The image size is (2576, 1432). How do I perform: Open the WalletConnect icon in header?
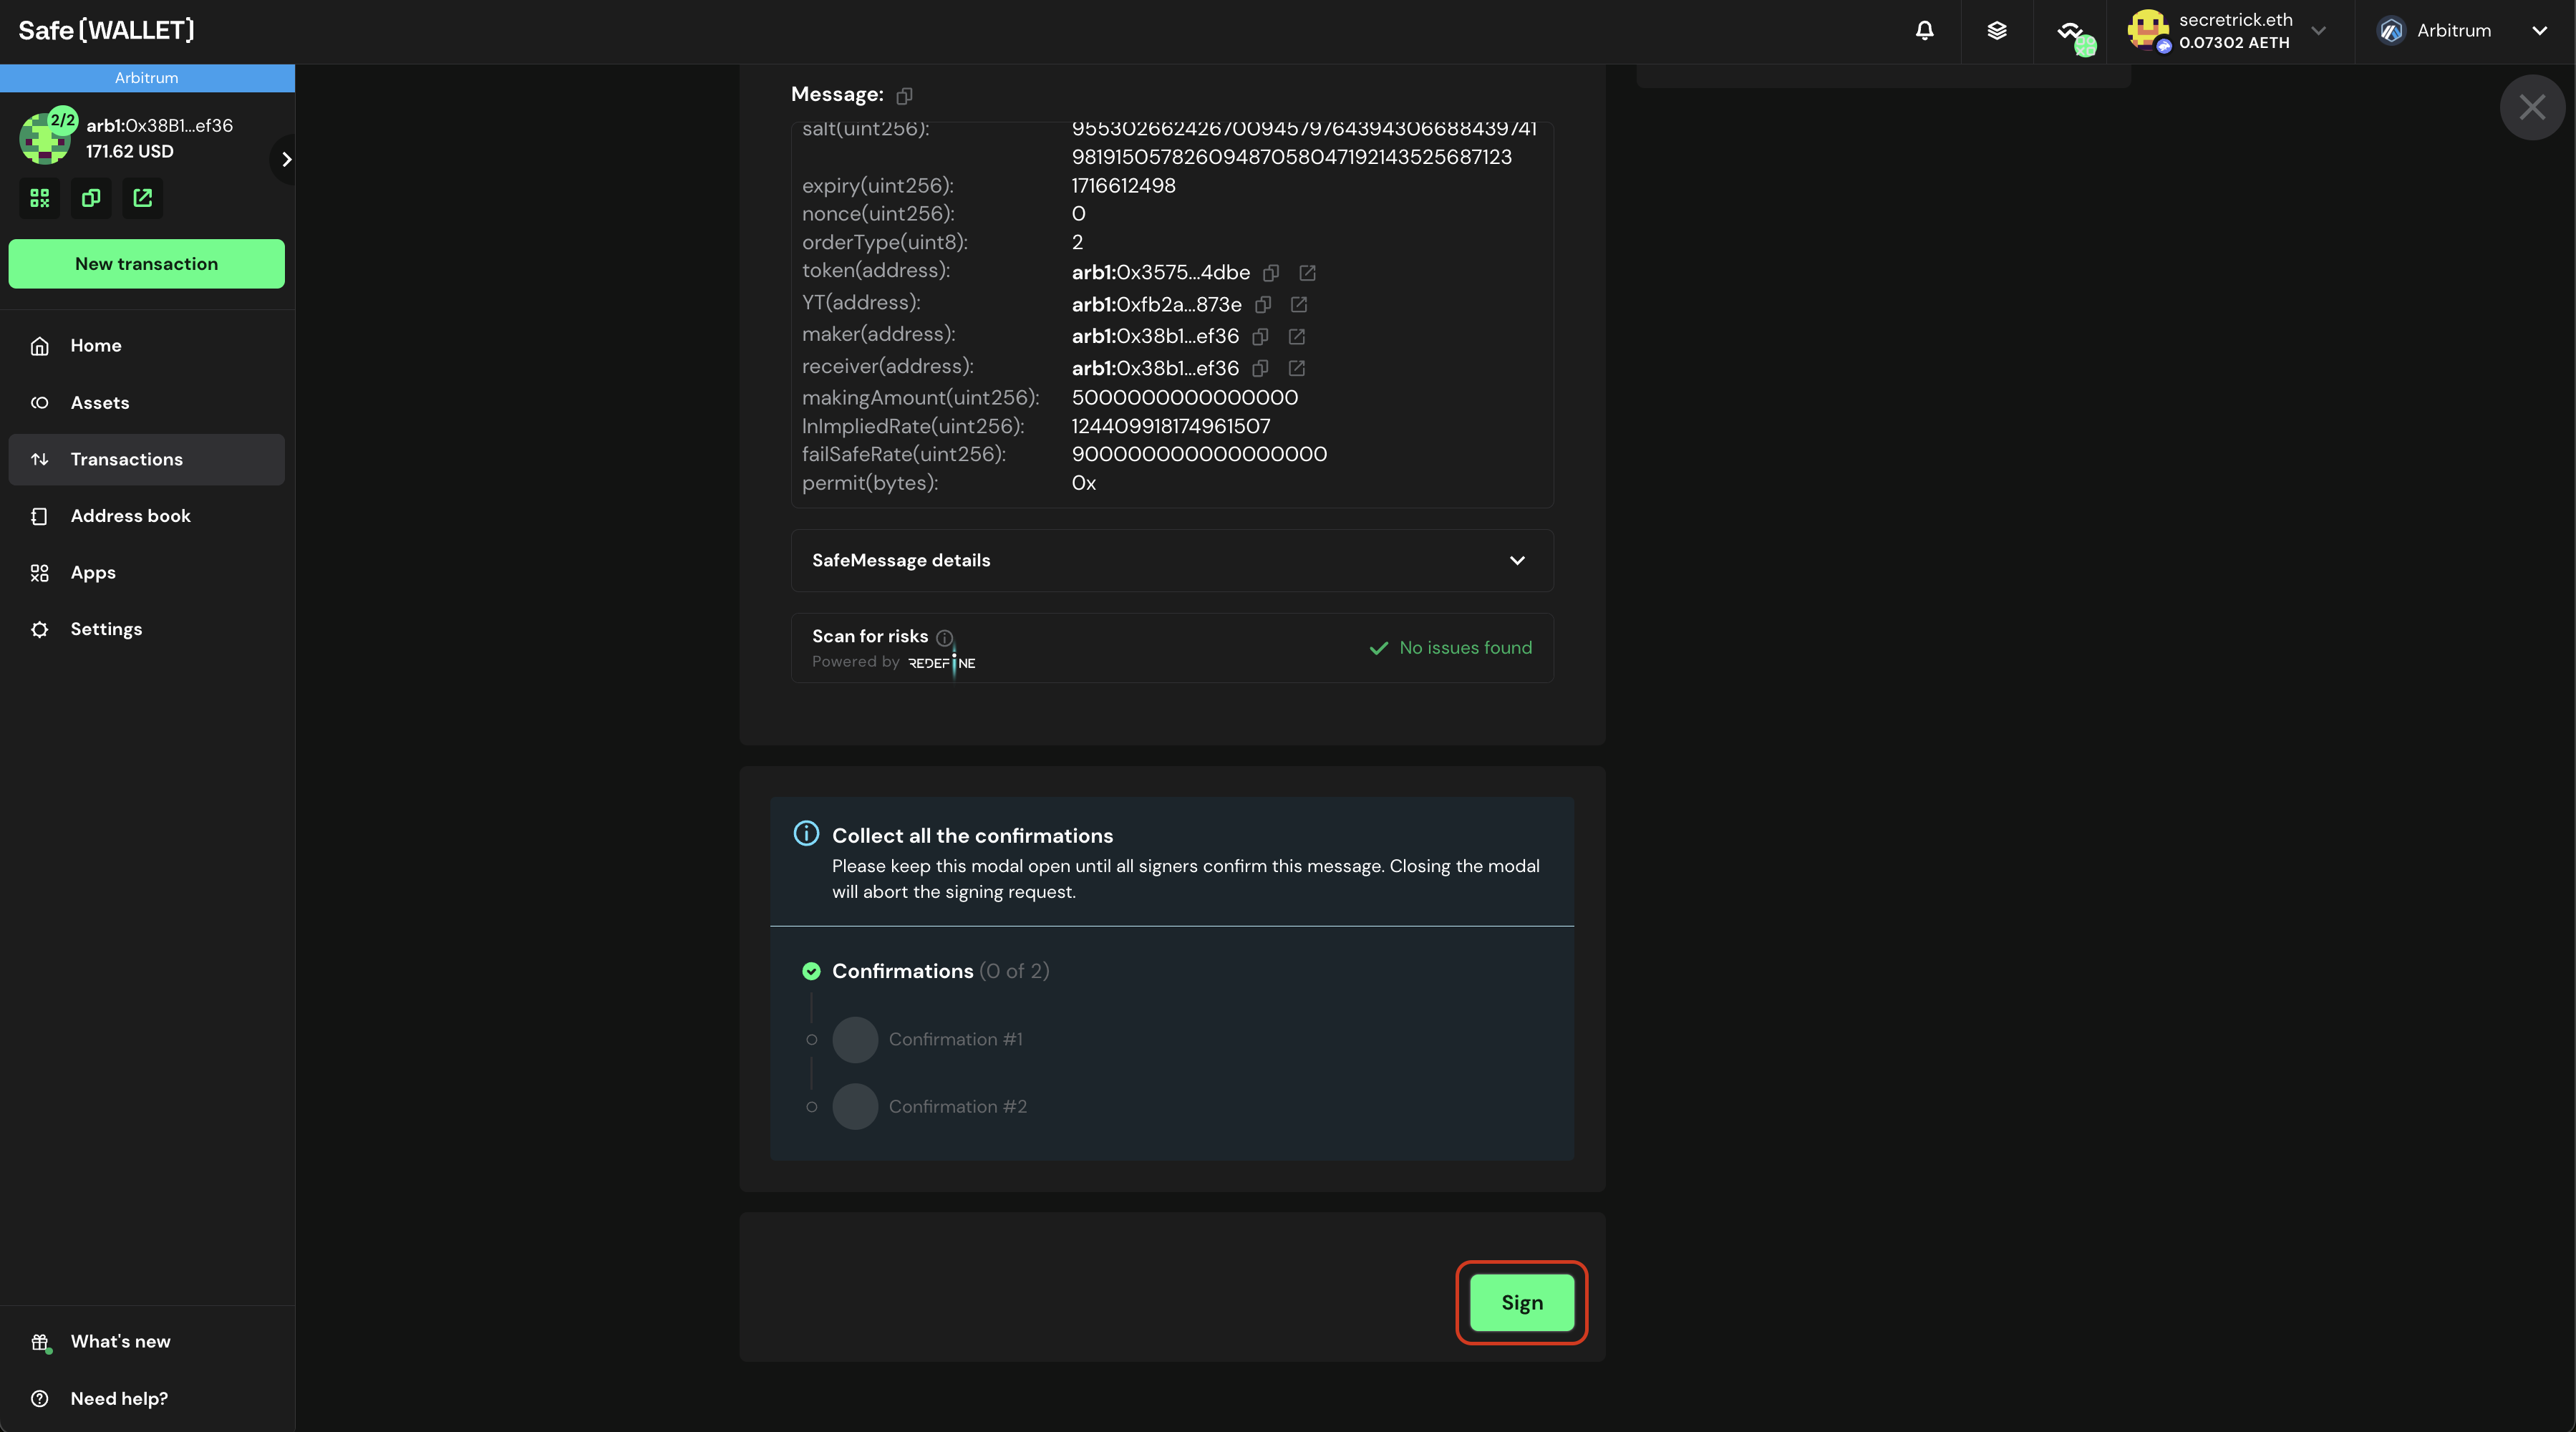2071,31
